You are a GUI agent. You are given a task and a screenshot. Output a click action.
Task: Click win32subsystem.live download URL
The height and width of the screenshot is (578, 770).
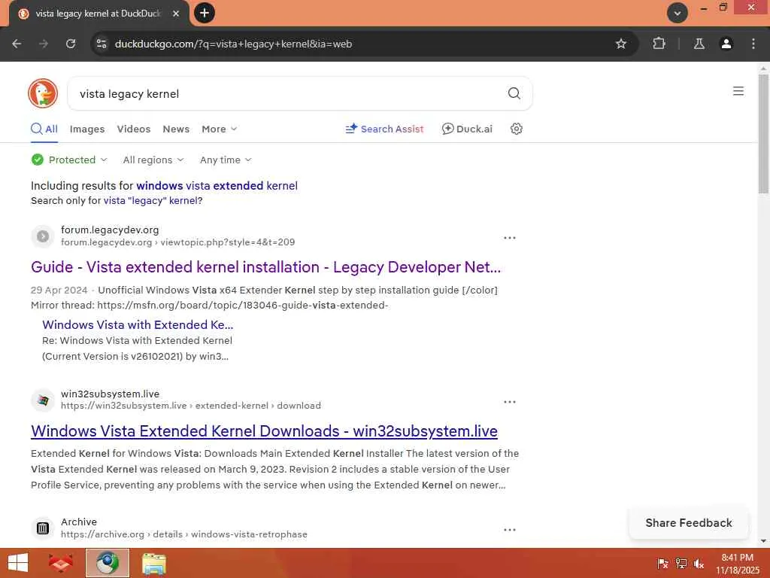(x=190, y=406)
